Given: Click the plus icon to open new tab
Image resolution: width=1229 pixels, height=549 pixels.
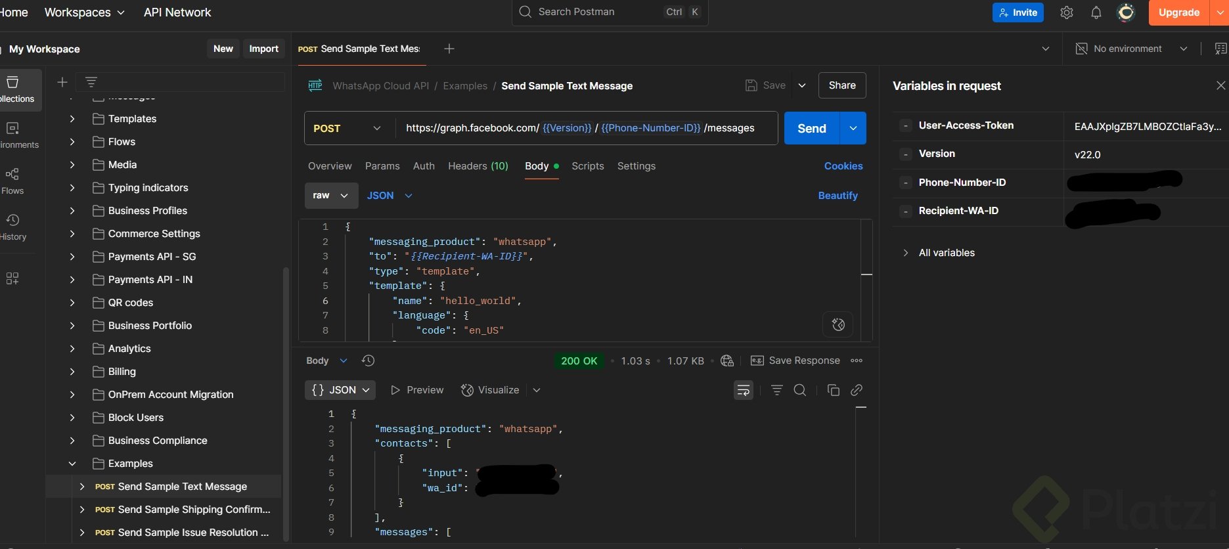Looking at the screenshot, I should [449, 49].
